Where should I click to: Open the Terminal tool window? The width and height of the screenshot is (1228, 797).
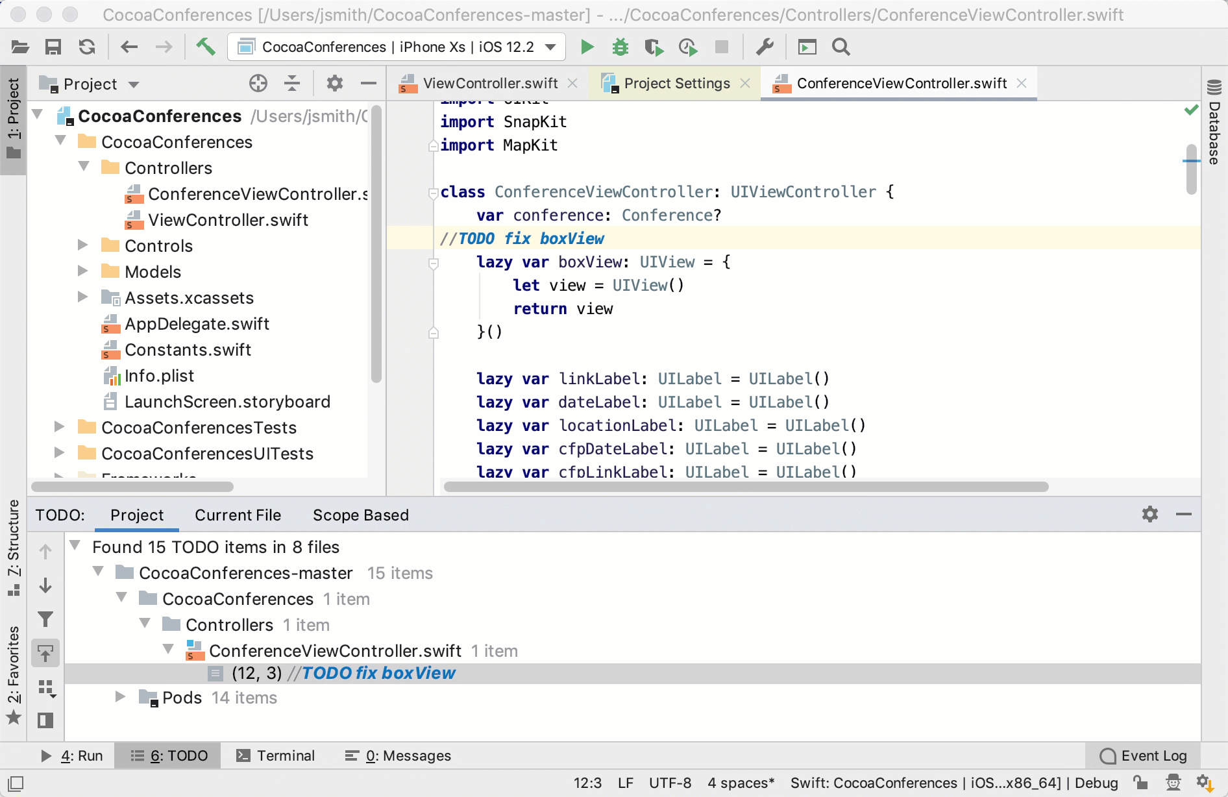pos(275,755)
